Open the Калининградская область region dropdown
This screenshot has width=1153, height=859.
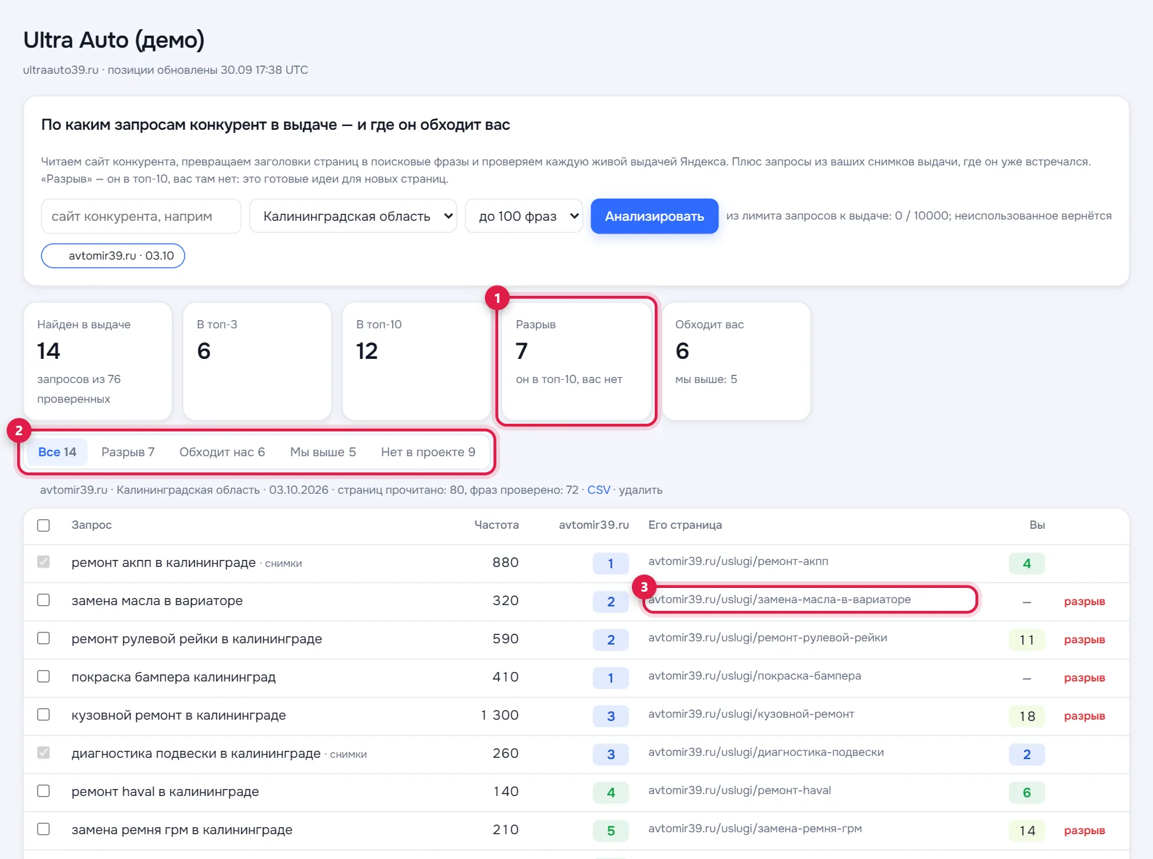353,216
